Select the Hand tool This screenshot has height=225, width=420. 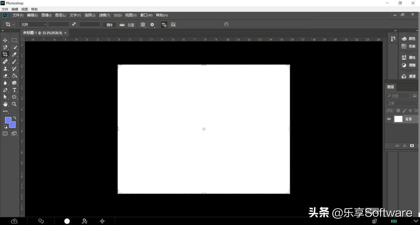(5, 104)
